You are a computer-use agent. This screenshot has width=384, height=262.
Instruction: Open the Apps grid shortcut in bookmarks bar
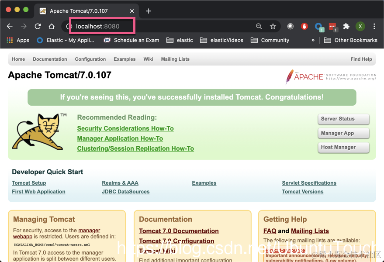click(18, 40)
